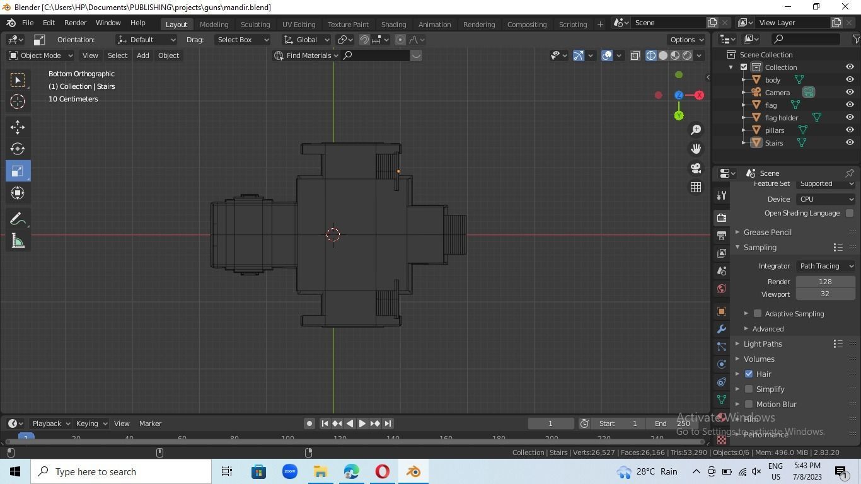Viewport: 861px width, 484px height.
Task: Select the Cursor tool in the toolbar
Action: click(18, 101)
